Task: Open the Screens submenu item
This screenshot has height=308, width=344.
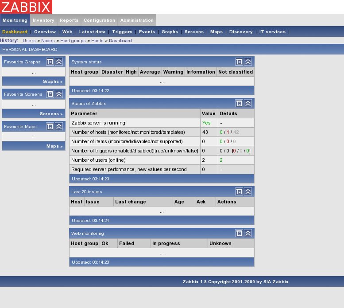Action: tap(194, 31)
